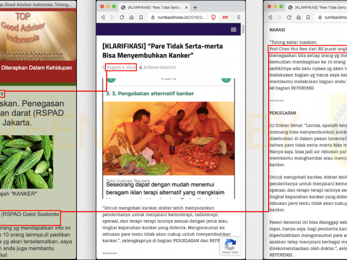Select KLARIFIKASI tab in right window
The height and width of the screenshot is (260, 347).
316,8
